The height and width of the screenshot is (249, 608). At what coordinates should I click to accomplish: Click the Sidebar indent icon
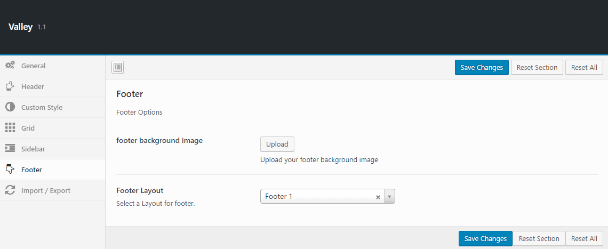coord(10,149)
